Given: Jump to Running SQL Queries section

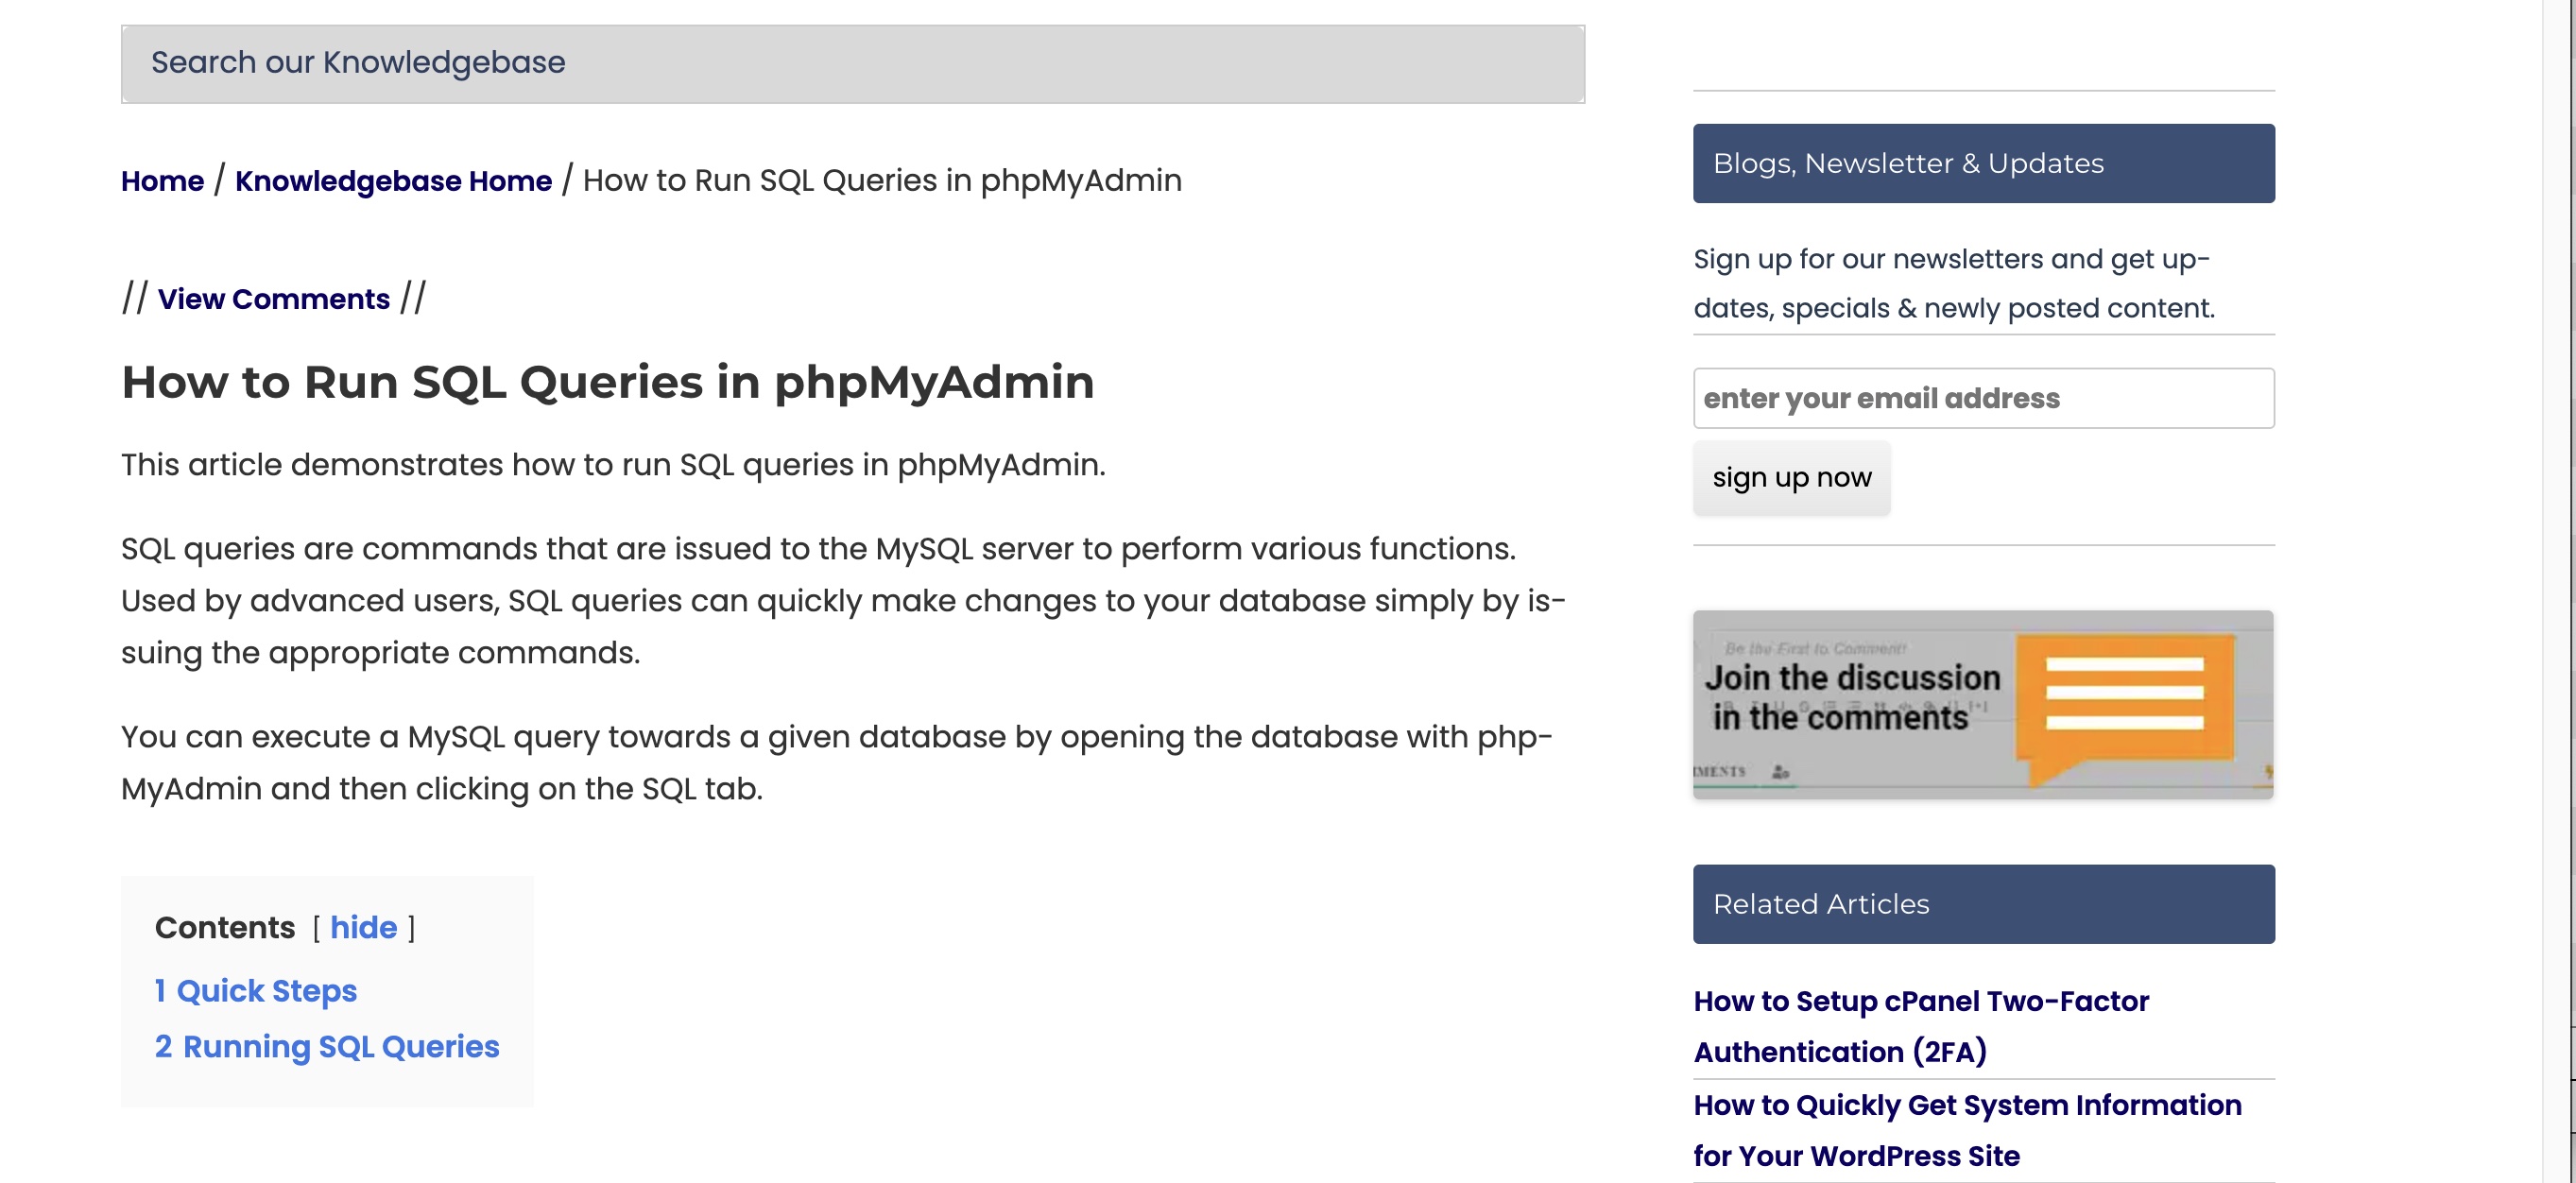Looking at the screenshot, I should pos(327,1047).
